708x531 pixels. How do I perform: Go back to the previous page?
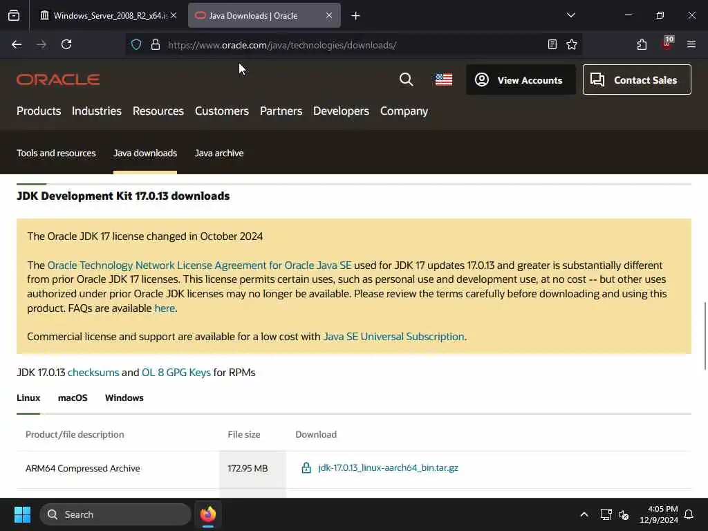[17, 44]
